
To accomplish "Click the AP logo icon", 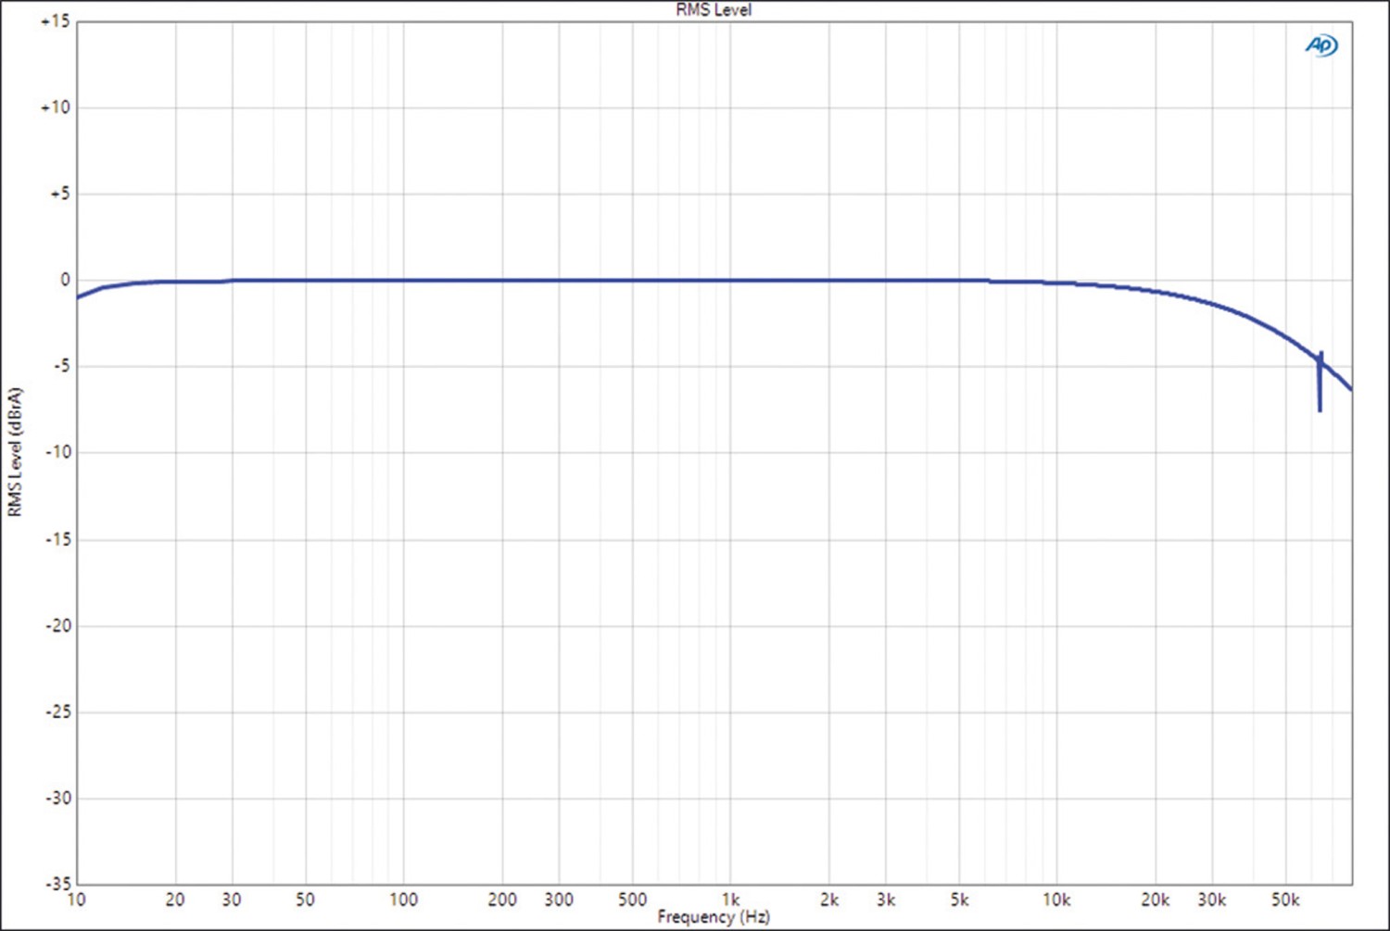I will pos(1321,45).
